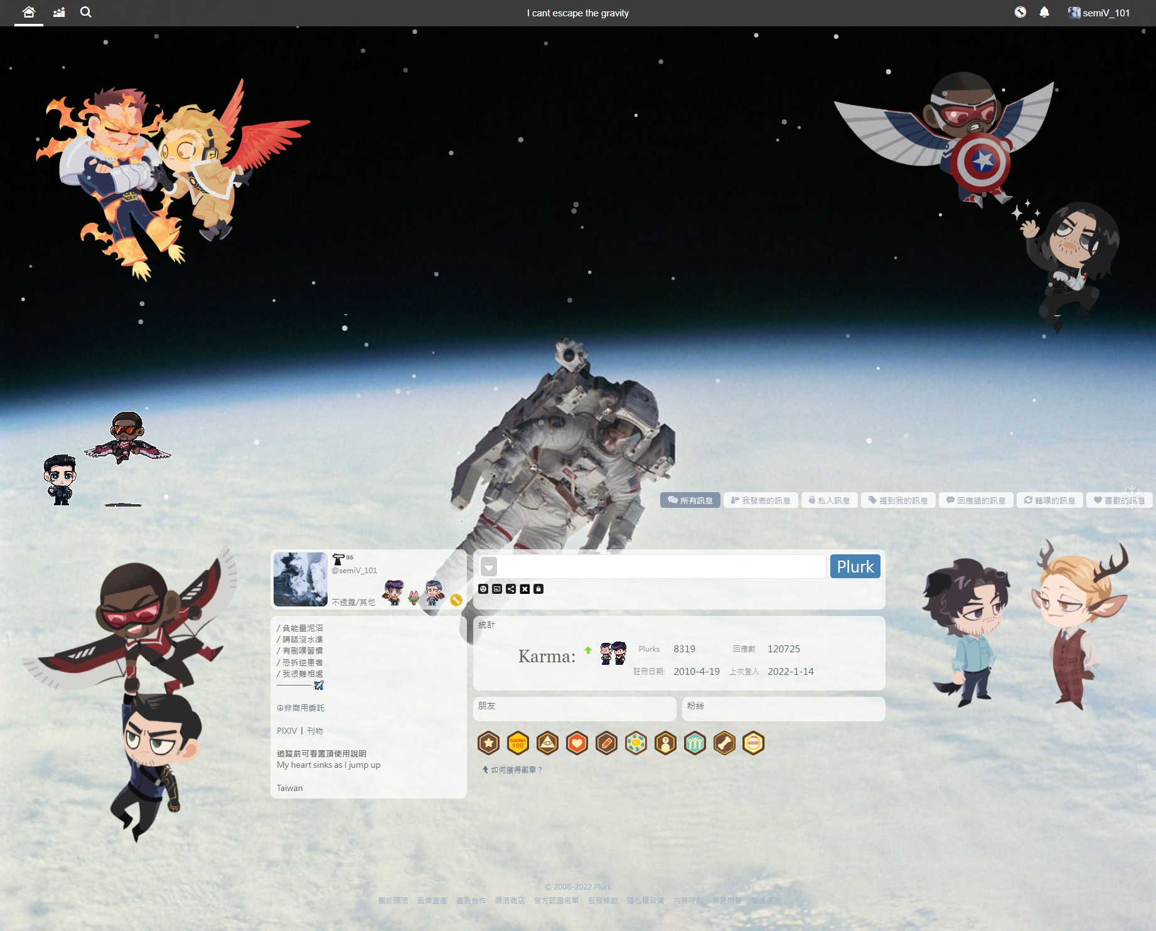Click the insert image icon below input
Screen dimensions: 1156x931
pyautogui.click(x=497, y=589)
